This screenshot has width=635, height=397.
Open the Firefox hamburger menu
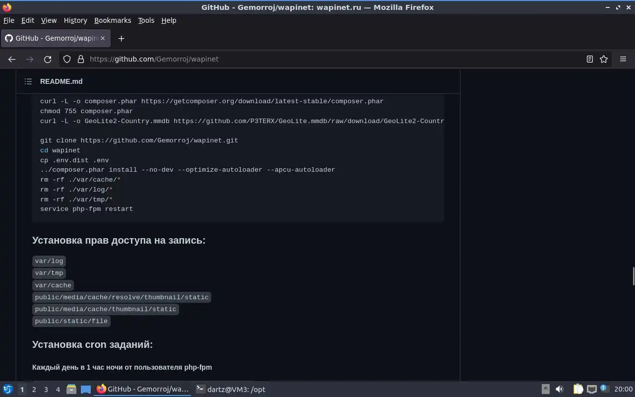coord(623,59)
